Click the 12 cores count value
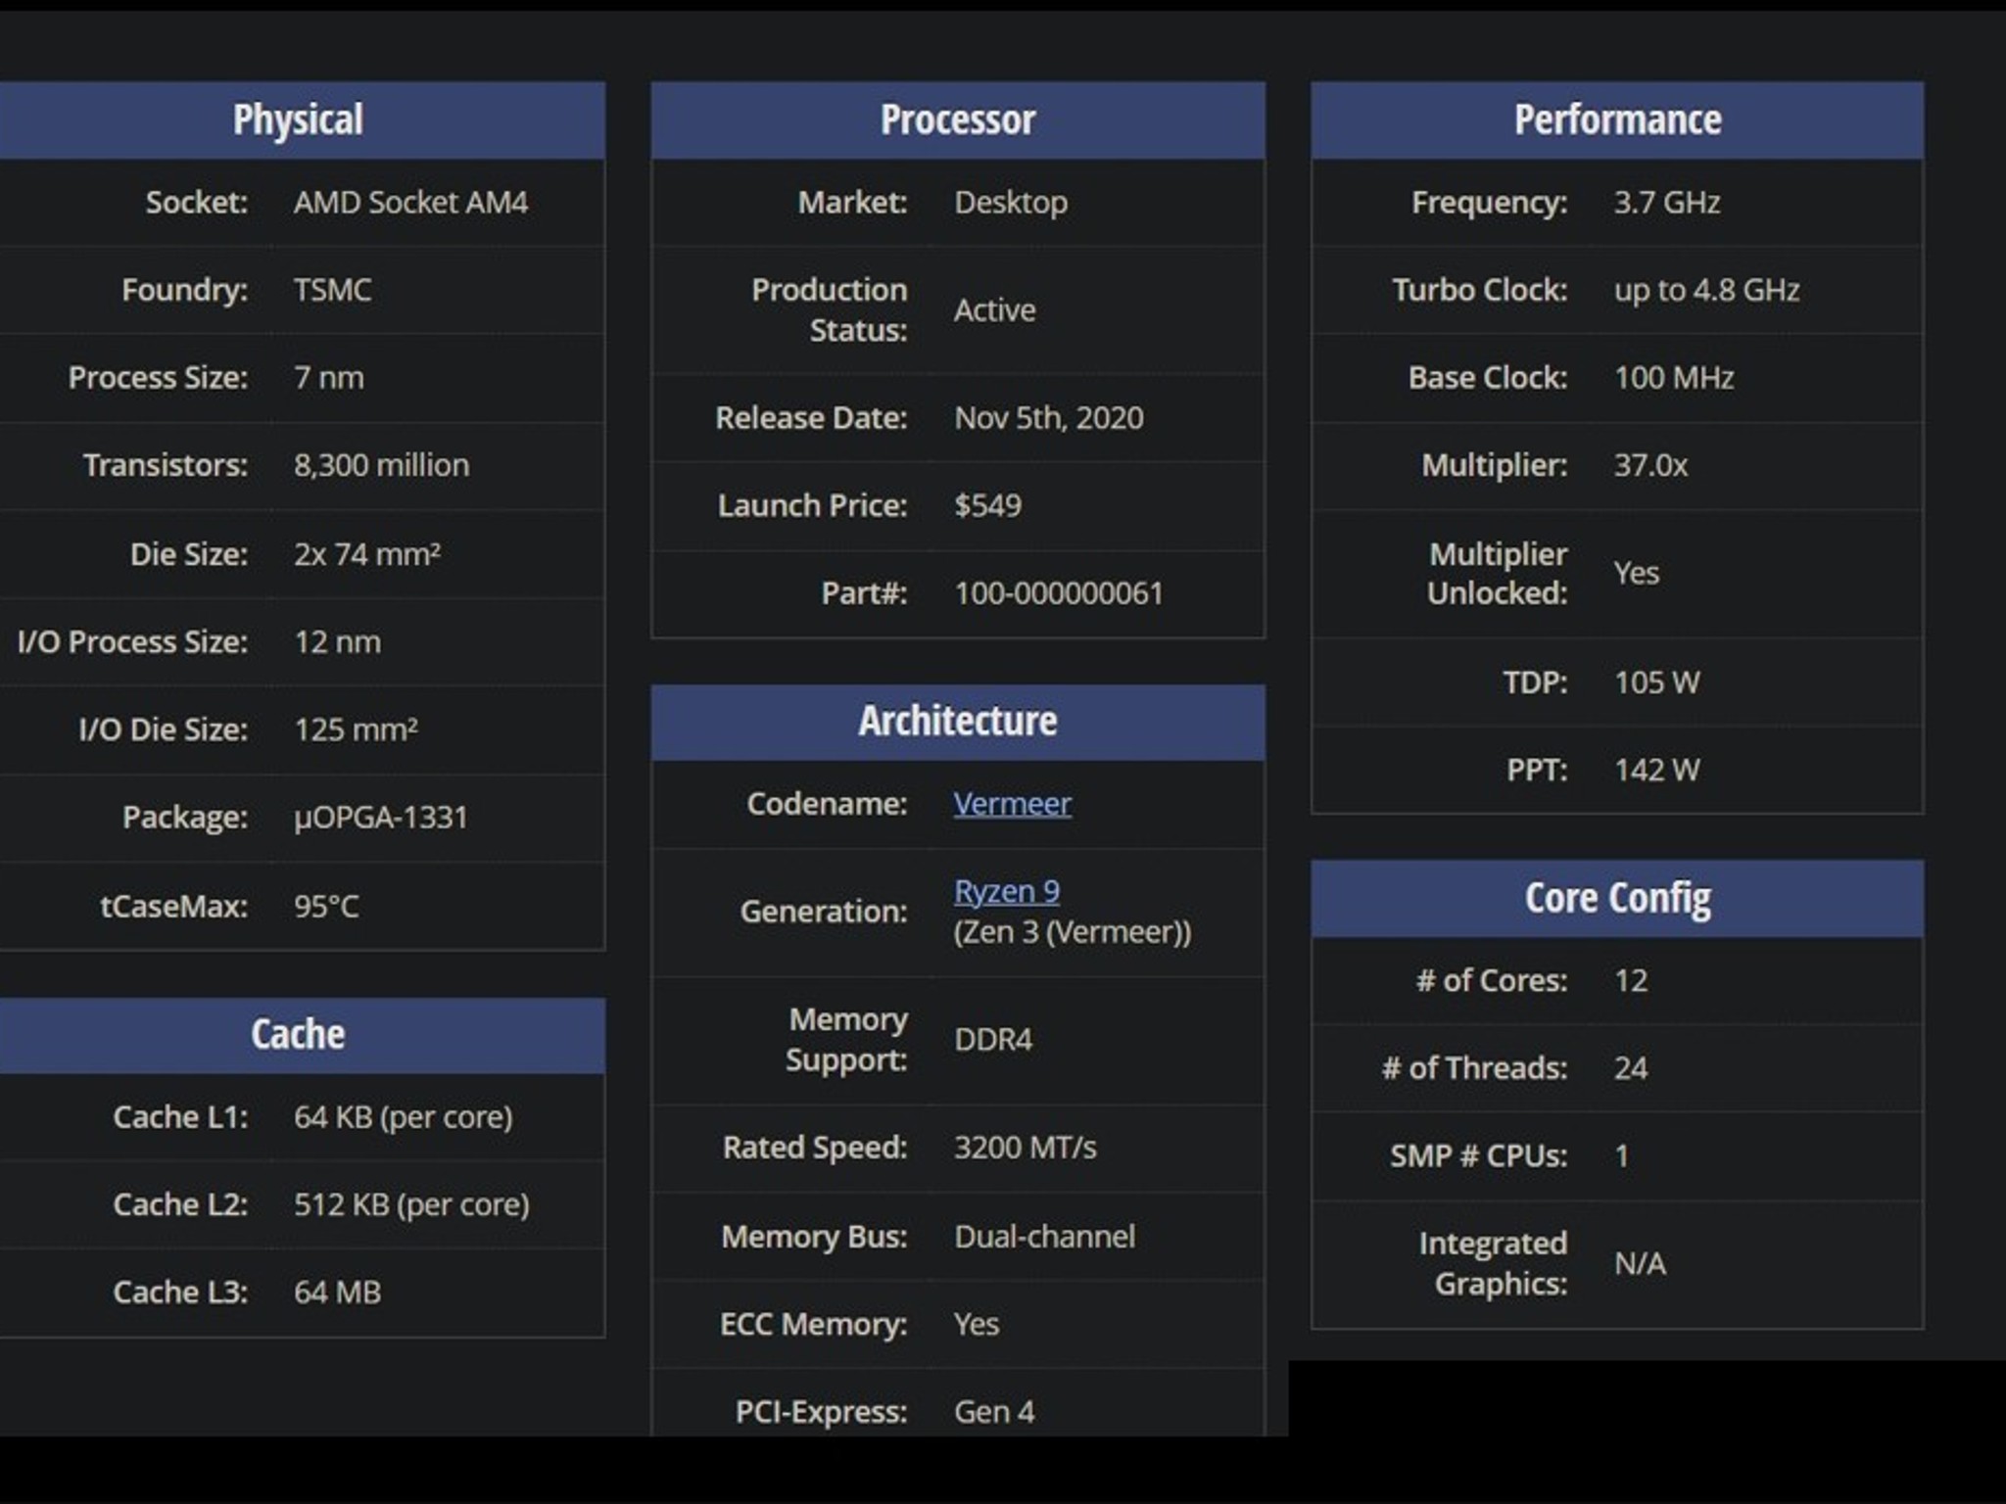Image resolution: width=2006 pixels, height=1504 pixels. 1629,980
